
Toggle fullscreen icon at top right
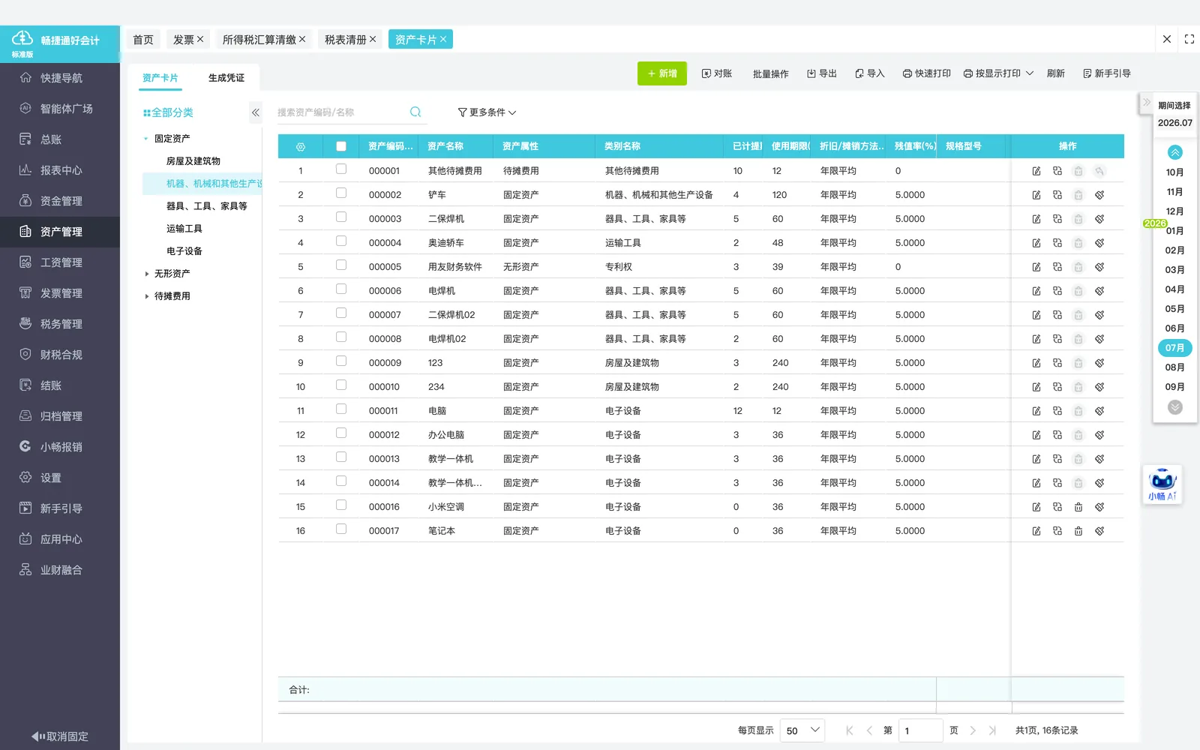tap(1189, 39)
